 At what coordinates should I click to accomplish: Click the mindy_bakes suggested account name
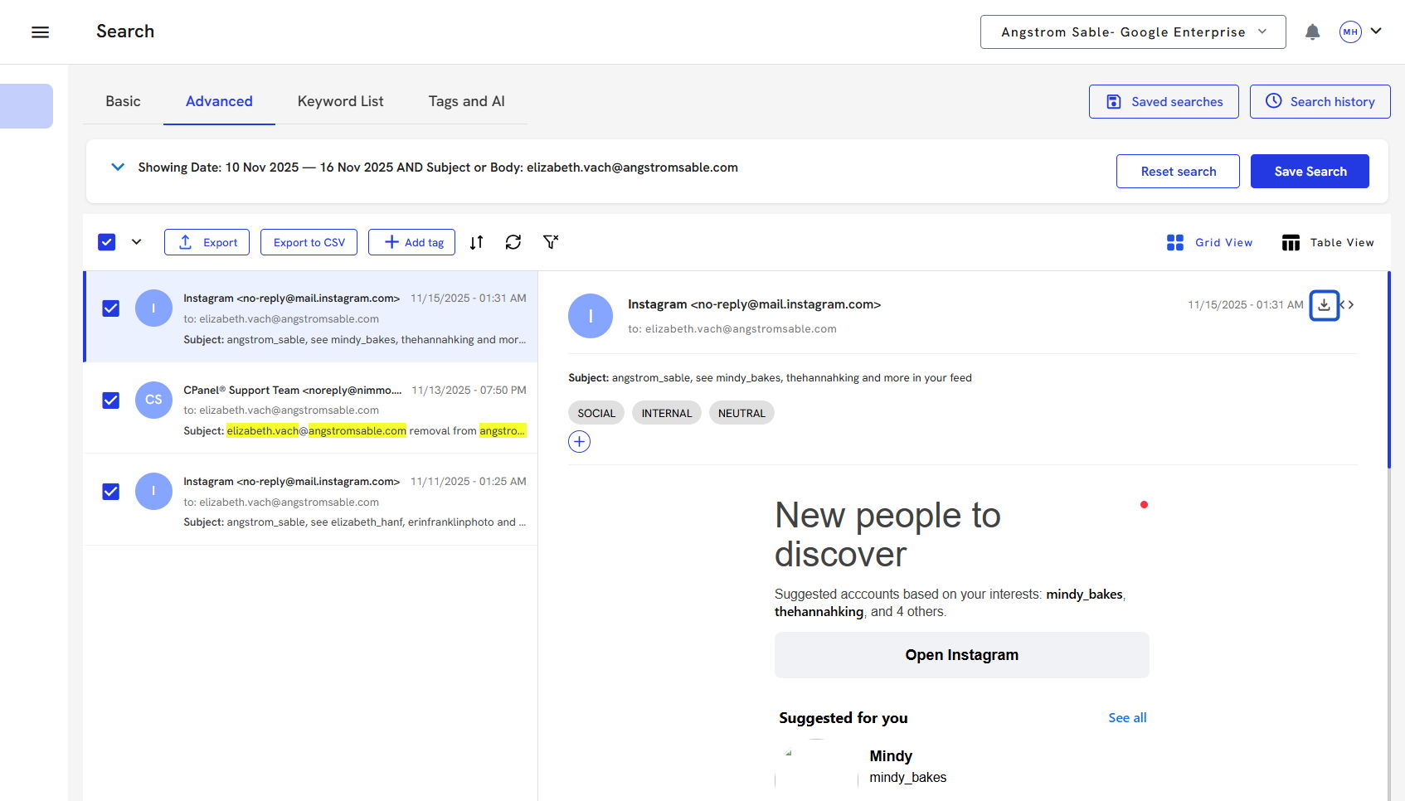(907, 778)
